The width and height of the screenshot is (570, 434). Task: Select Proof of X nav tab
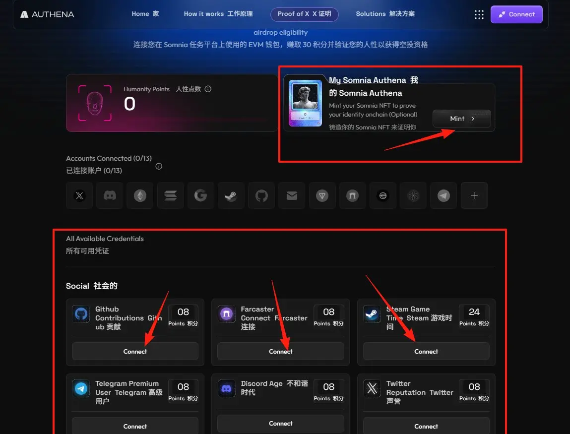[304, 14]
